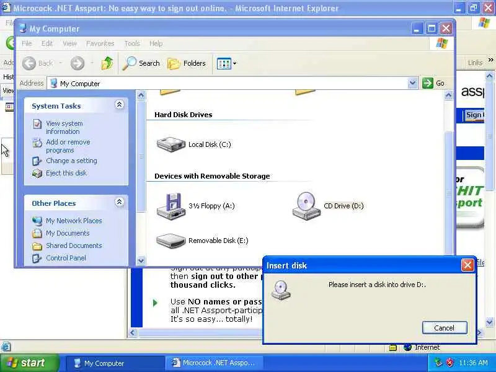Open Control Panel in Other Places
Image resolution: width=496 pixels, height=372 pixels.
point(66,258)
